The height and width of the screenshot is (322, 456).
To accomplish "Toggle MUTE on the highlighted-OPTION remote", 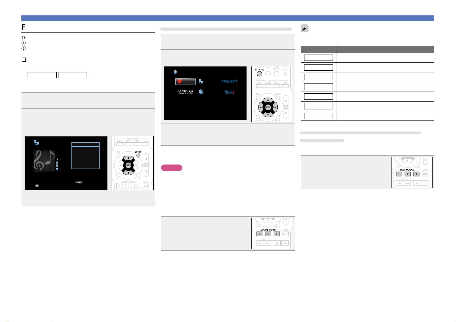I will (146, 186).
